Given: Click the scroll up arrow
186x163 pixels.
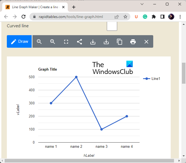Looking at the screenshot, I should point(184,24).
